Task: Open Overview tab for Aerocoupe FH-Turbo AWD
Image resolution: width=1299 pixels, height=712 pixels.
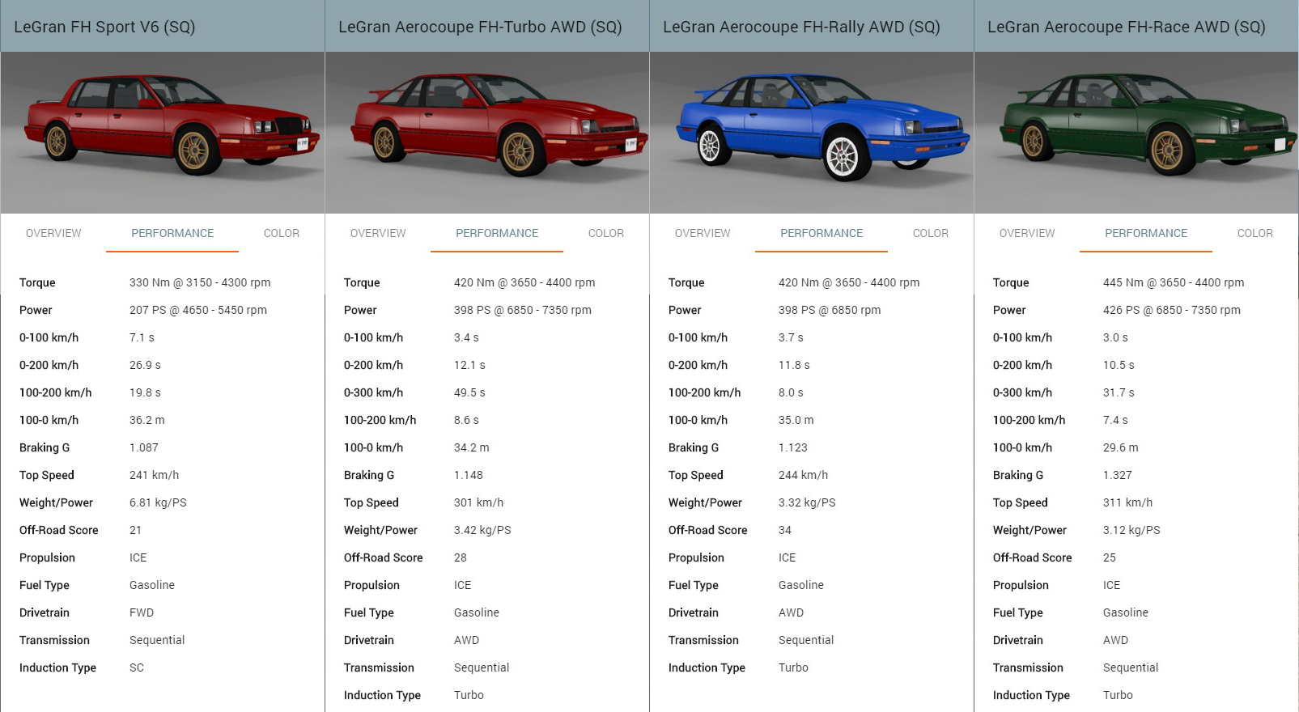Action: coord(378,233)
